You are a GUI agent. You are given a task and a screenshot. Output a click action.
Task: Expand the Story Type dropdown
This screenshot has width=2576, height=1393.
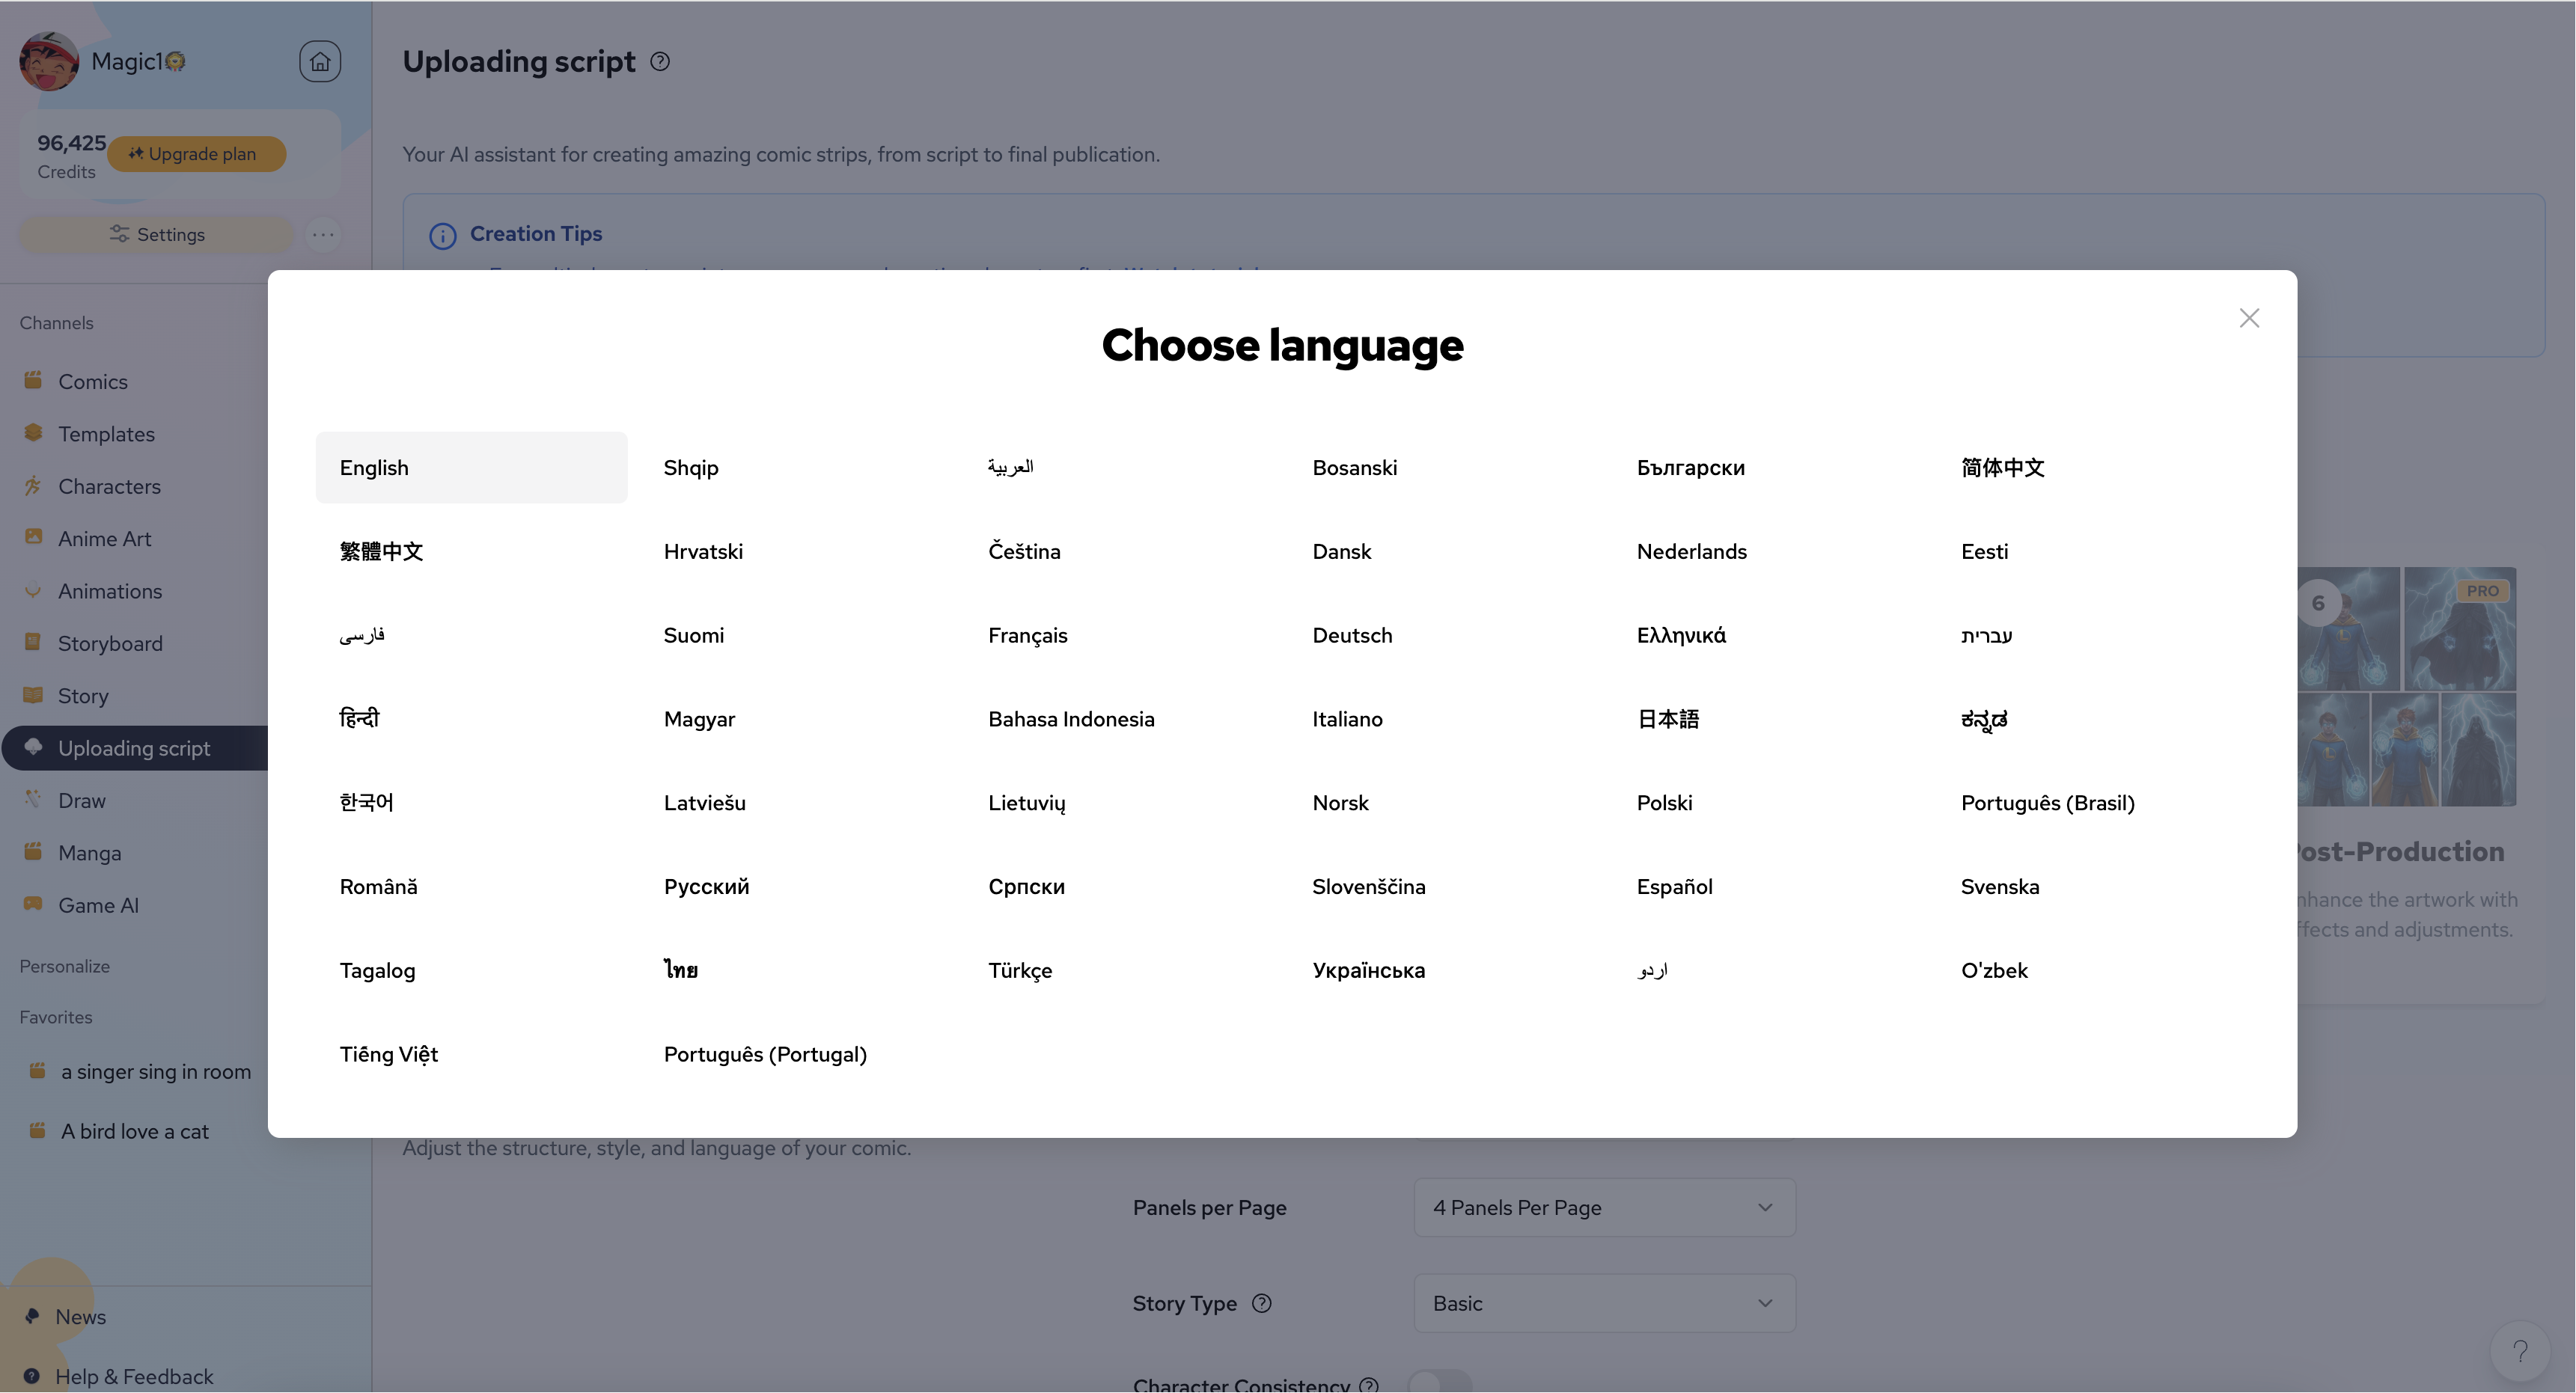pos(1603,1303)
